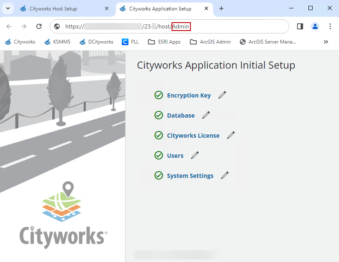
Task: Show the hidden bookmarks overflow list
Action: pos(326,42)
